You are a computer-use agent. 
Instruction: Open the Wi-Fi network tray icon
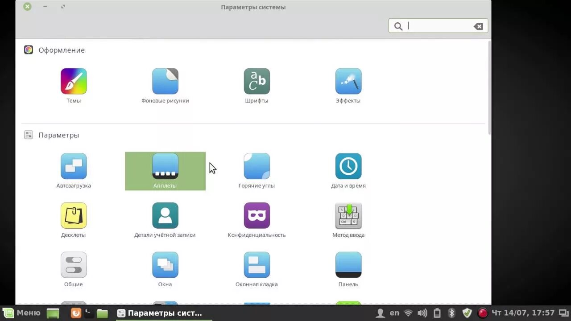tap(408, 313)
